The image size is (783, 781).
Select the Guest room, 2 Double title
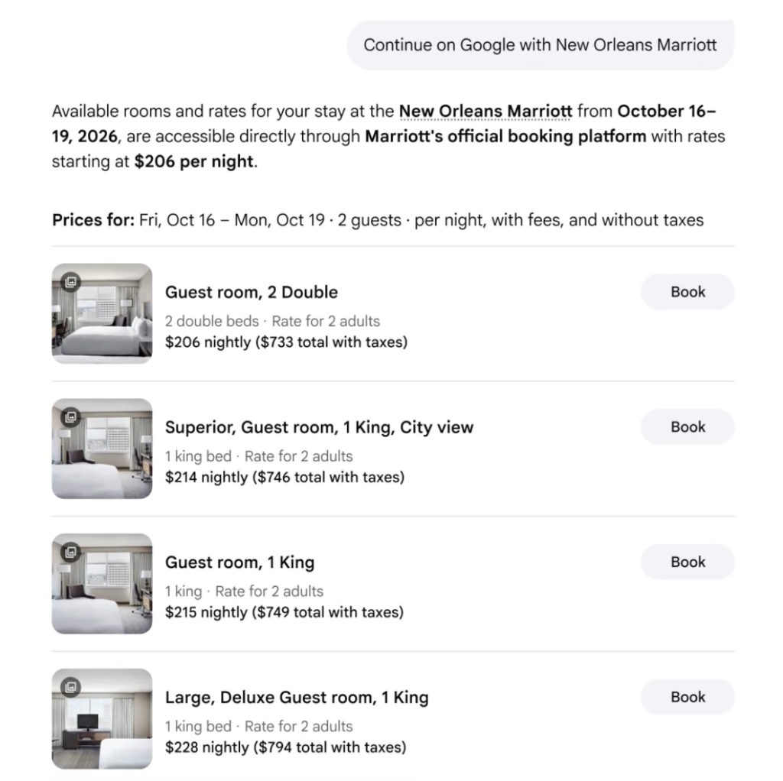click(251, 293)
